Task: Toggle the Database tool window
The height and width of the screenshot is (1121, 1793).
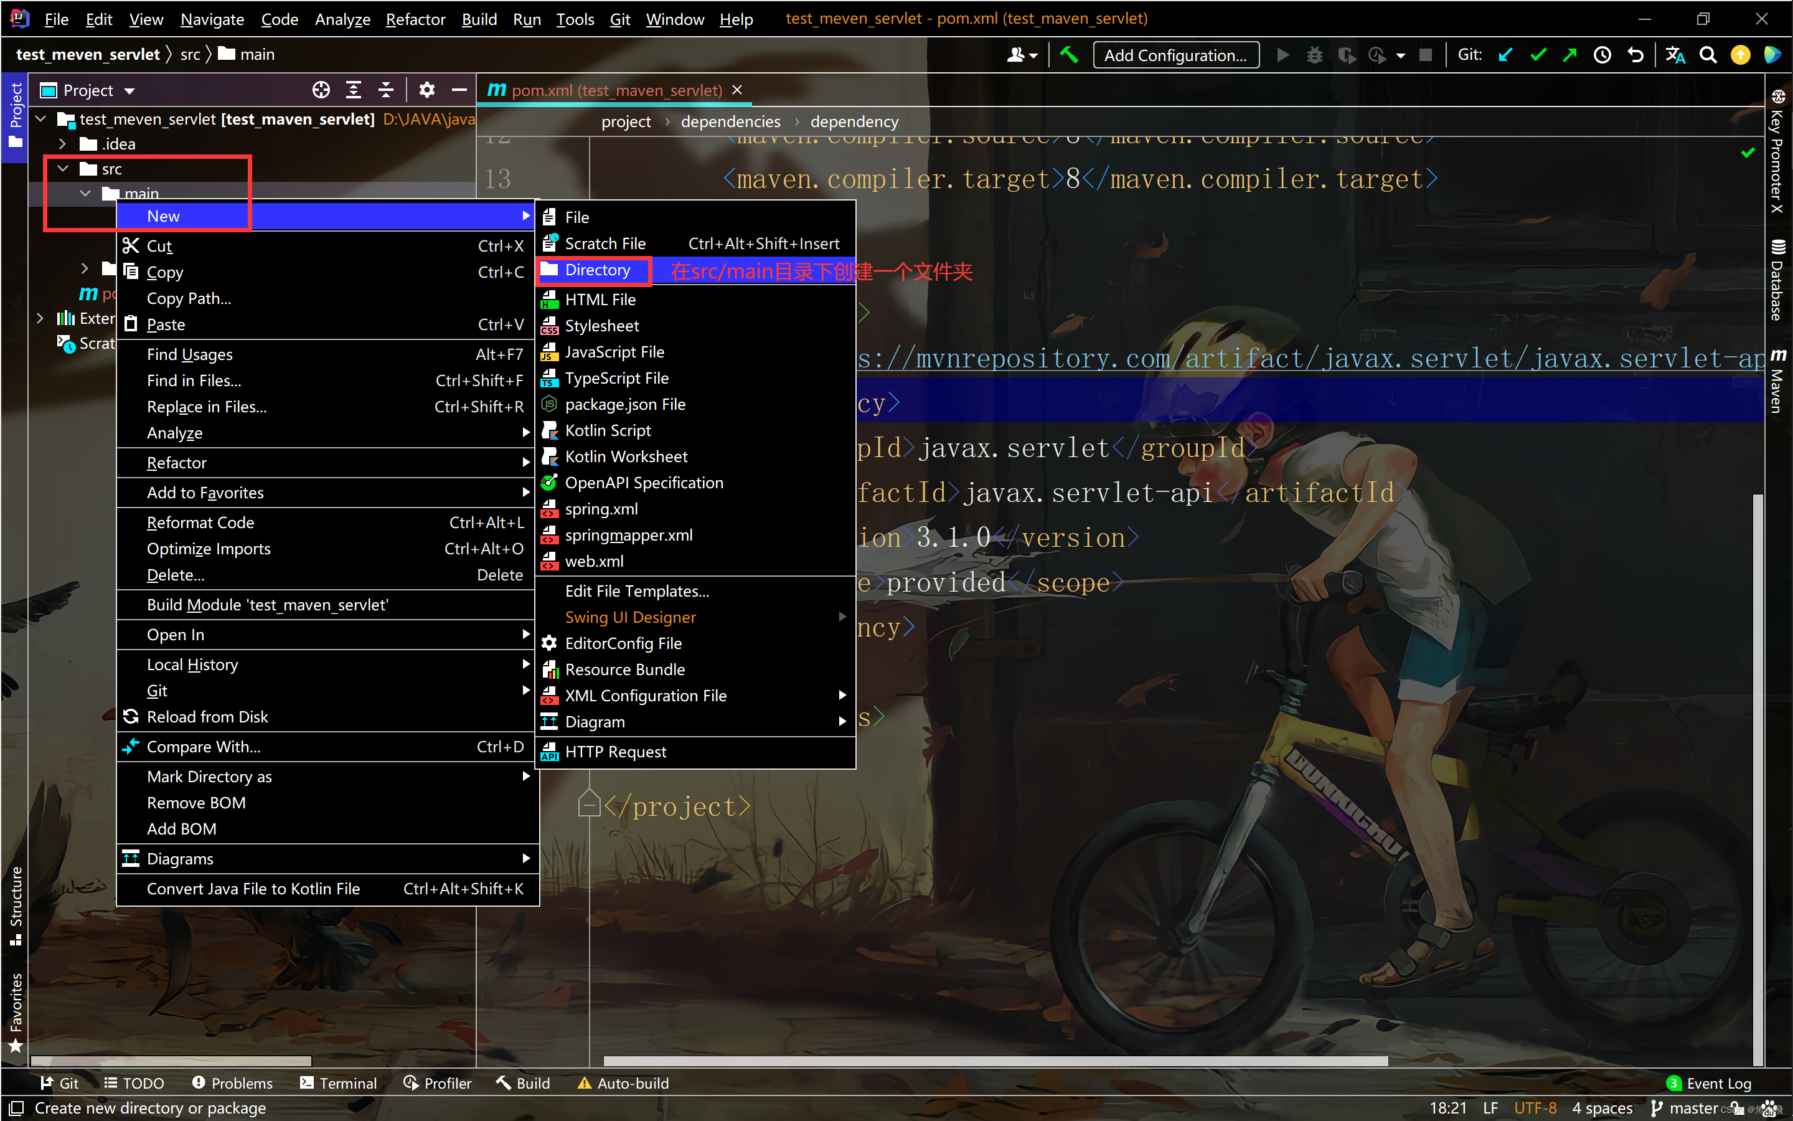Action: tap(1777, 280)
